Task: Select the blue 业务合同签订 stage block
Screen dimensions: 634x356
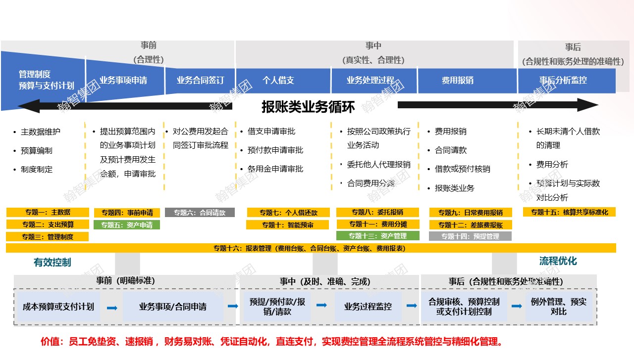Action: 200,81
